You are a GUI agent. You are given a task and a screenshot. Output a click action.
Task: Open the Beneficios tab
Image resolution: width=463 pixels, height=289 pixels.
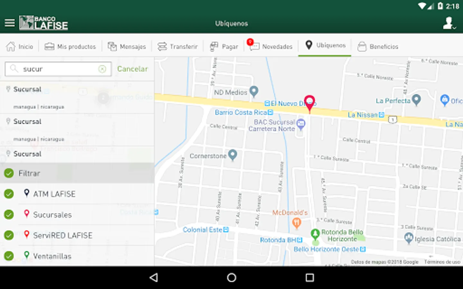378,47
